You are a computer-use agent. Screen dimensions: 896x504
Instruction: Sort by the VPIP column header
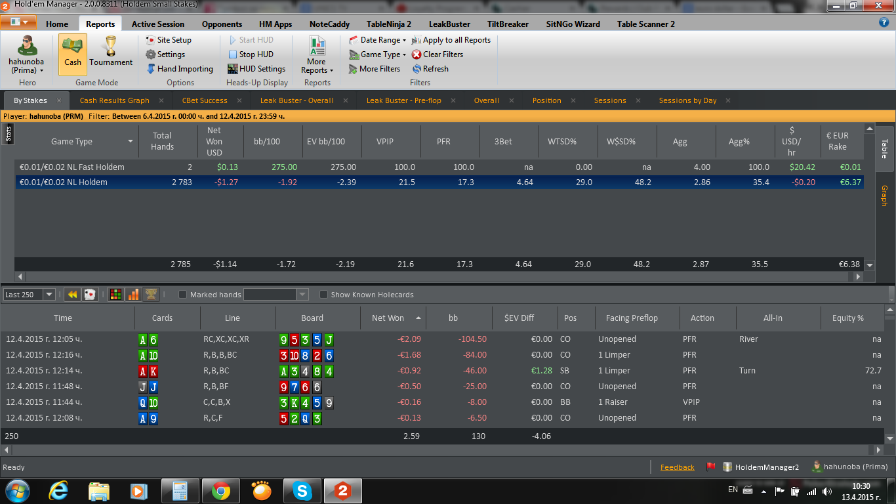click(x=390, y=142)
